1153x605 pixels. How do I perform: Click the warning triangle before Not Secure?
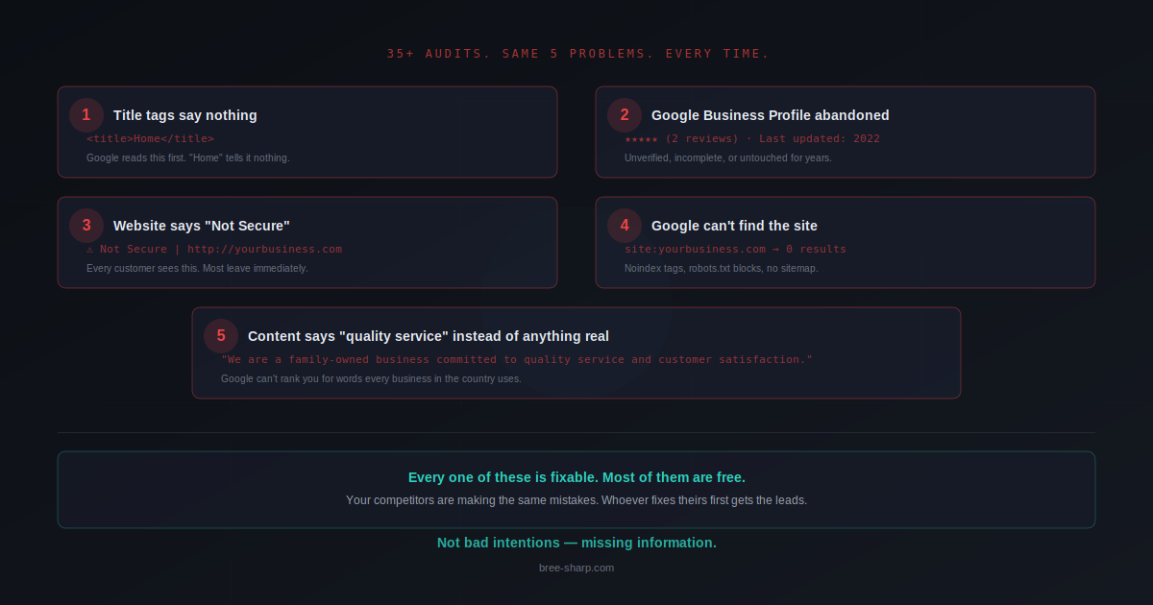click(90, 250)
